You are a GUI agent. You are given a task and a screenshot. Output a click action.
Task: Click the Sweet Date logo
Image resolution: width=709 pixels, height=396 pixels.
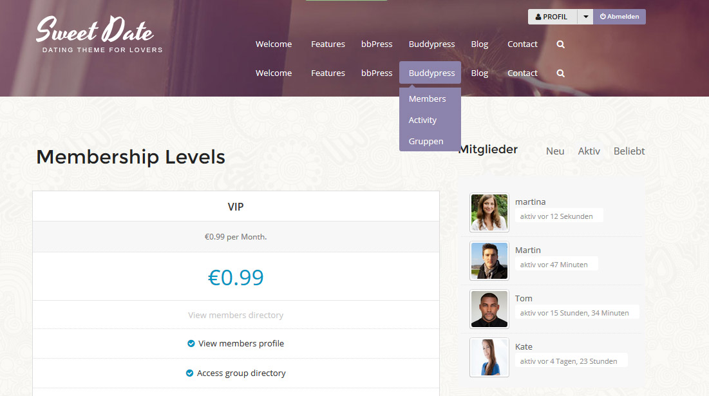click(x=99, y=35)
